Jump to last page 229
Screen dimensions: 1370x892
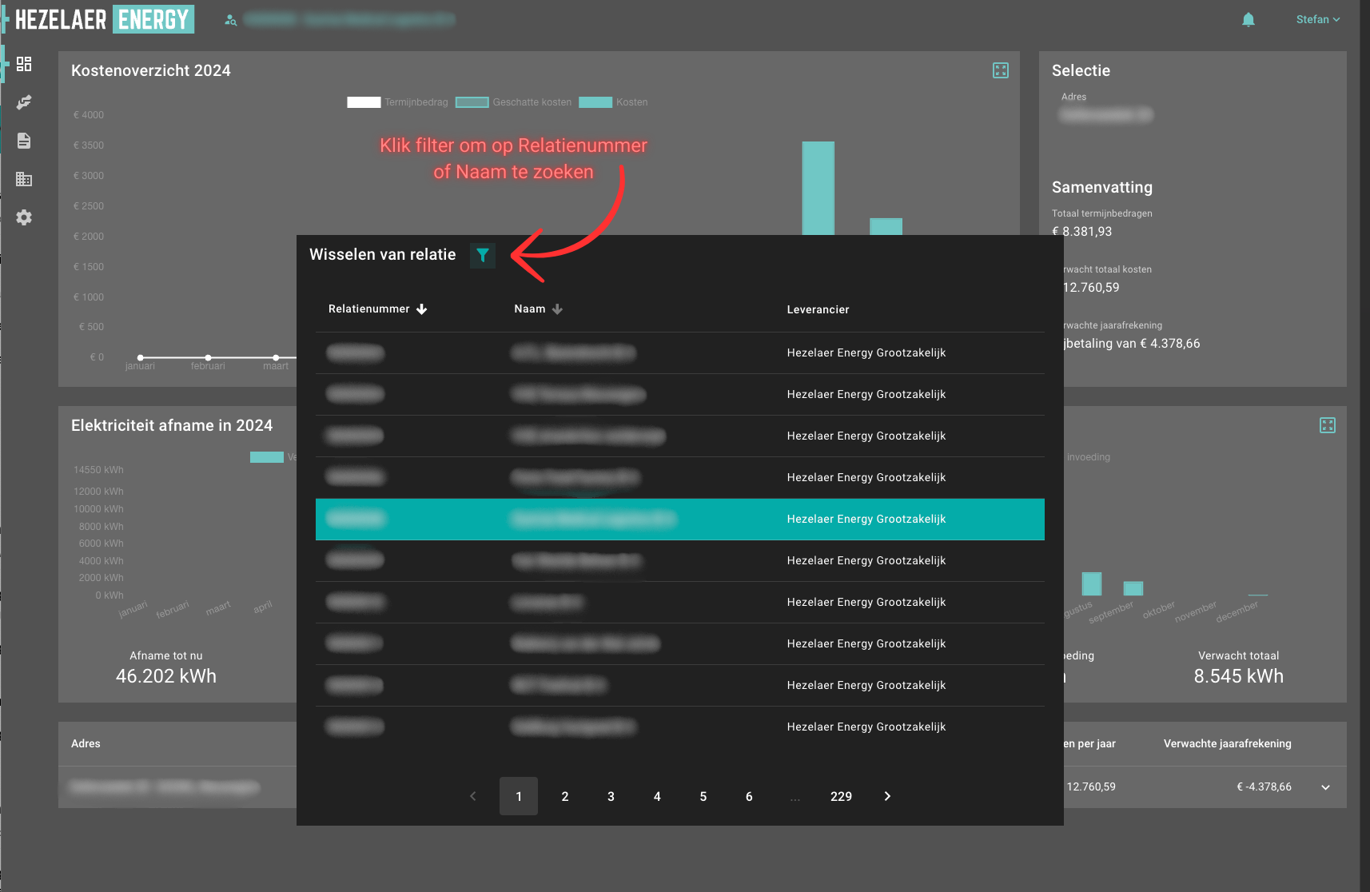click(x=841, y=796)
